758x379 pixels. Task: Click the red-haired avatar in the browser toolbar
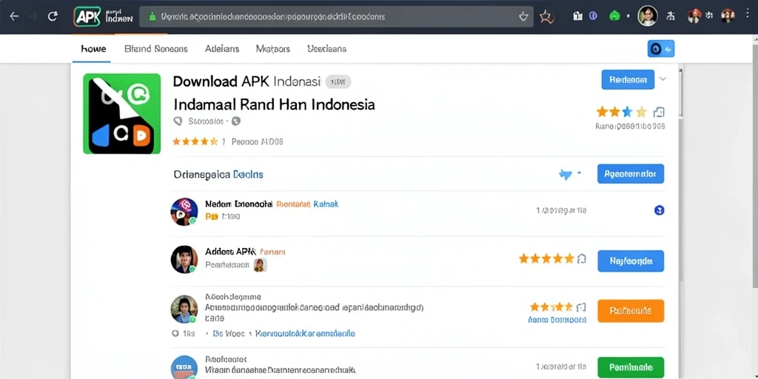[x=694, y=16]
